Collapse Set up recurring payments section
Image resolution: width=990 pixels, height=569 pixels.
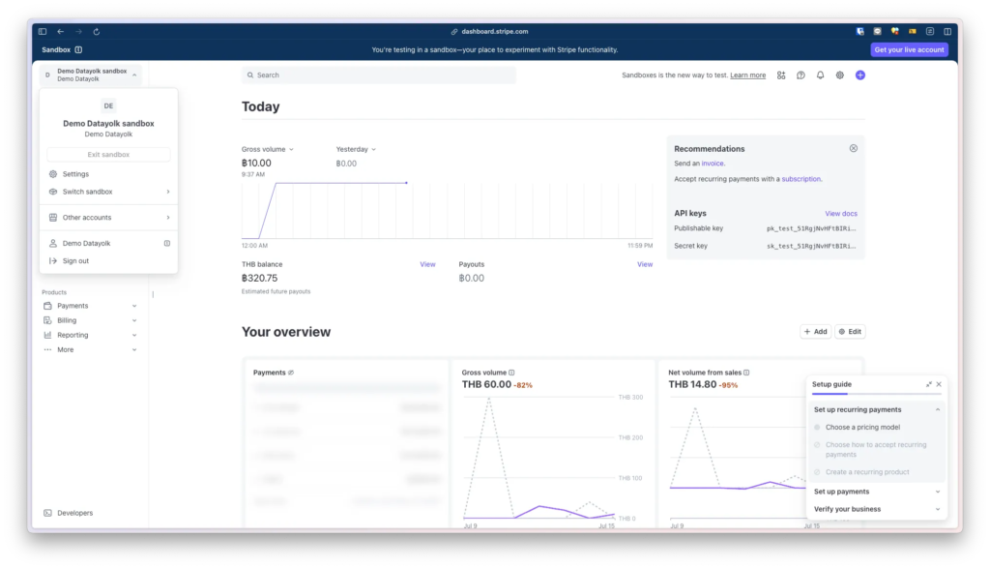(938, 409)
